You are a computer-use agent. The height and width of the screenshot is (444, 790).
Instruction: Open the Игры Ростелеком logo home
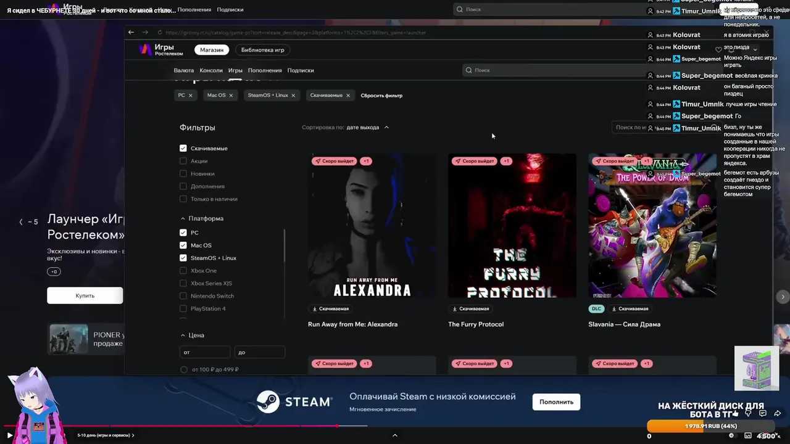[x=160, y=50]
